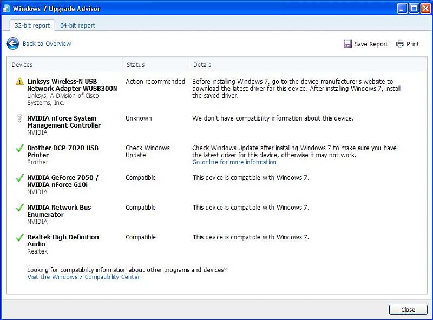Image resolution: width=433 pixels, height=320 pixels.
Task: Click the Save Report floppy disk icon
Action: [347, 44]
